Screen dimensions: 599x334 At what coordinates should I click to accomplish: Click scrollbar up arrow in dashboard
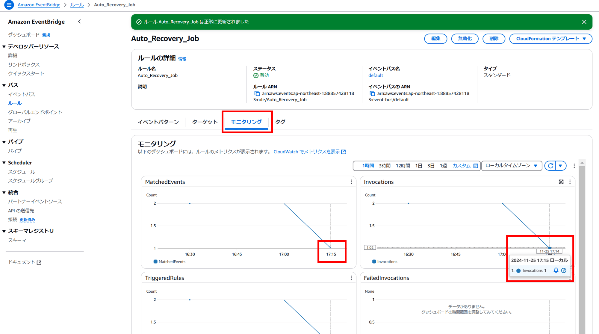point(582,163)
